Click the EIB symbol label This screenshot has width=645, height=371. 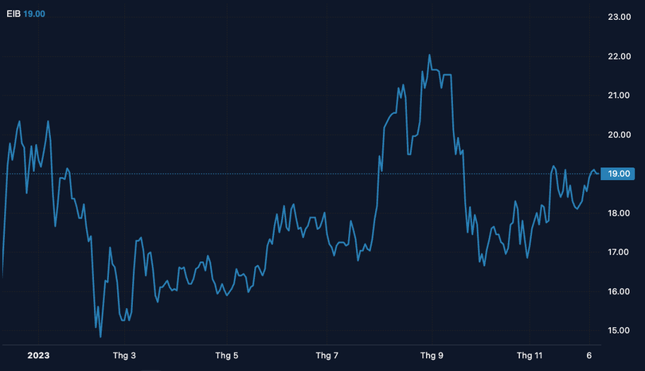pyautogui.click(x=13, y=14)
